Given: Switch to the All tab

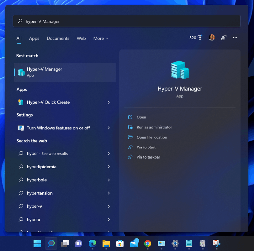Looking at the screenshot, I should click(x=19, y=38).
